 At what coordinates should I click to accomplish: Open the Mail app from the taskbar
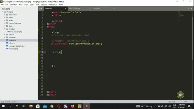(x=45, y=106)
